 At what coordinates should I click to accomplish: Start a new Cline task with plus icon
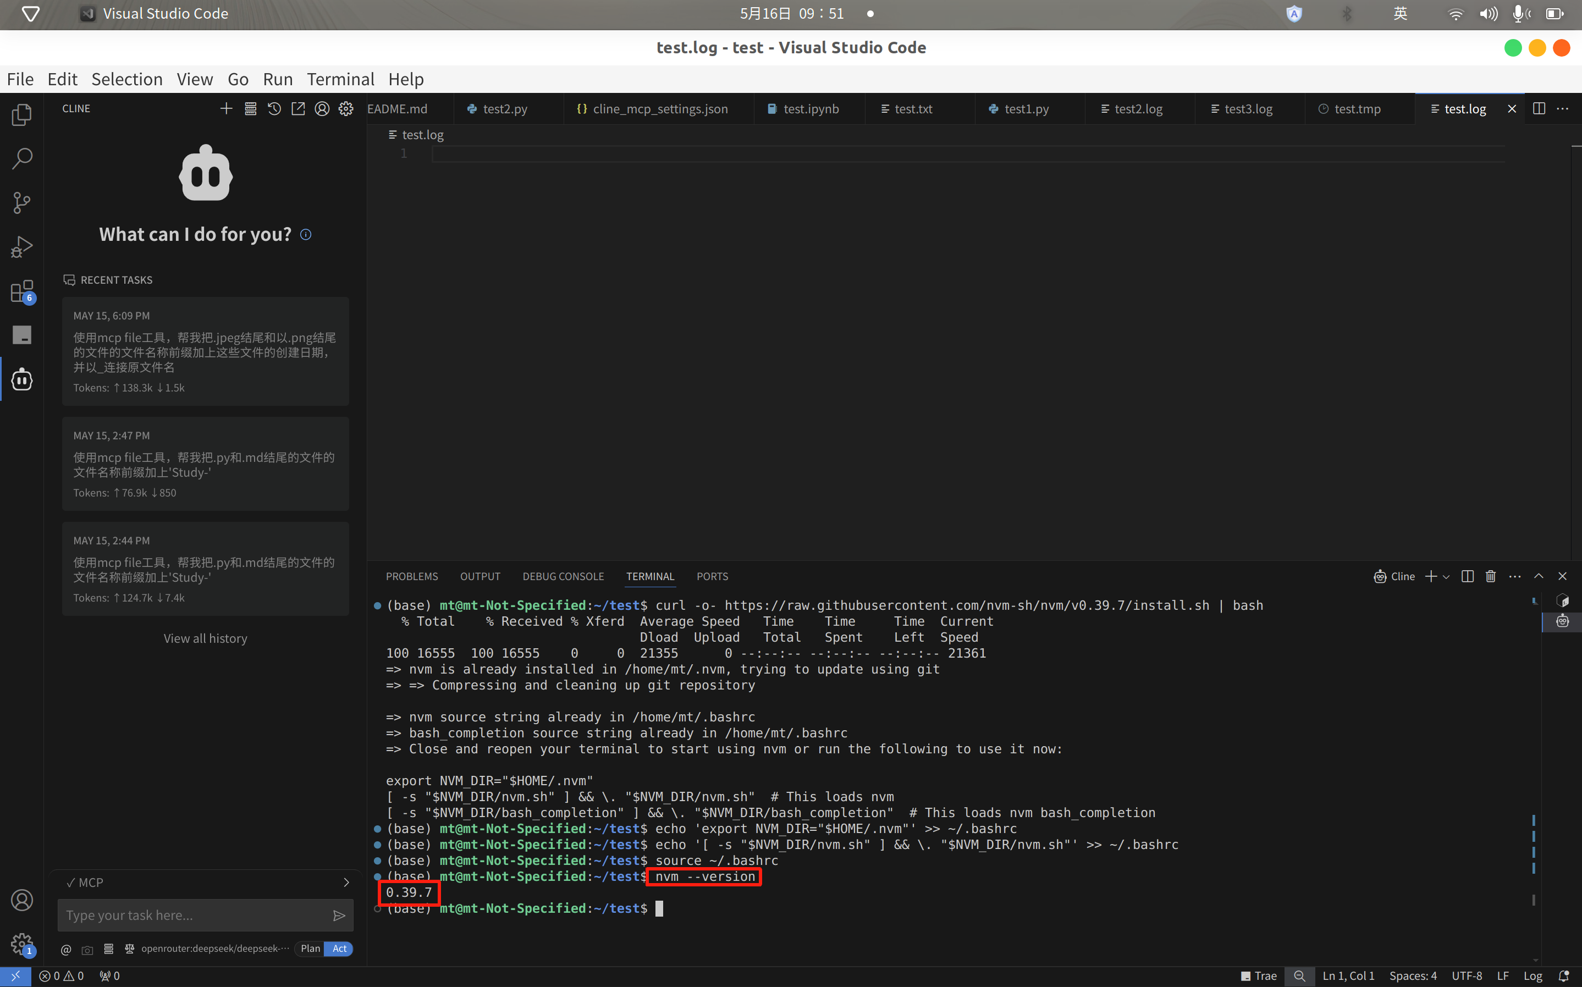pyautogui.click(x=226, y=108)
